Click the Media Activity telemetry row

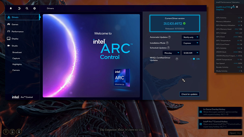point(229,71)
